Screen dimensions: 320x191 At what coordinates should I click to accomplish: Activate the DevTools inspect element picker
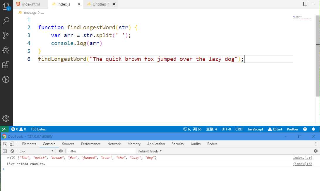5,144
